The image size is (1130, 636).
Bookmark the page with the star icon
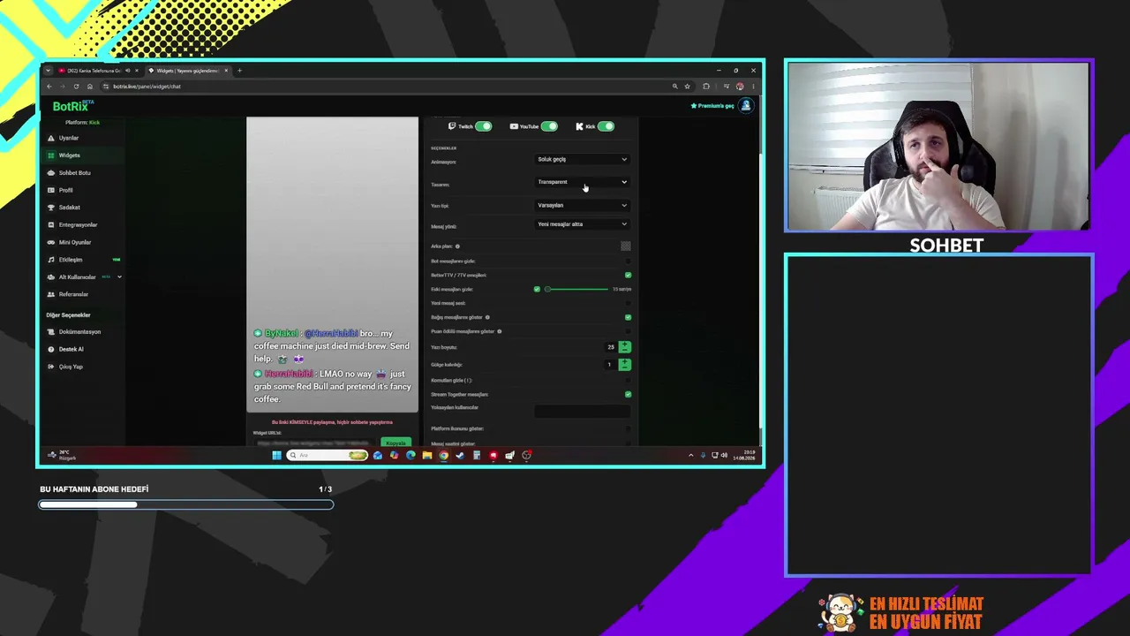(x=687, y=87)
